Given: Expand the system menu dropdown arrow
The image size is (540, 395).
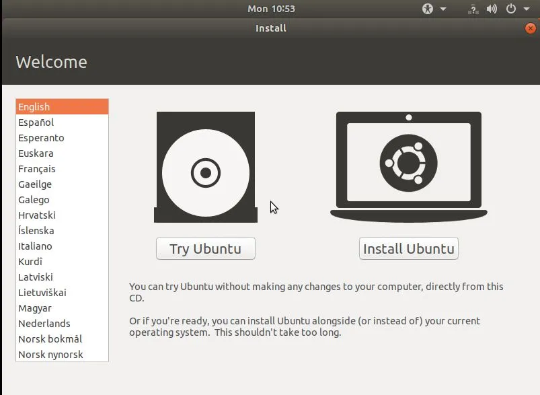Looking at the screenshot, I should pos(526,9).
